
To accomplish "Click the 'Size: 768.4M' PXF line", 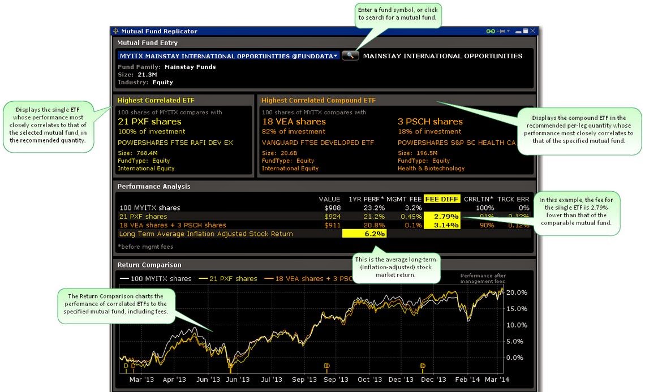I will [137, 153].
